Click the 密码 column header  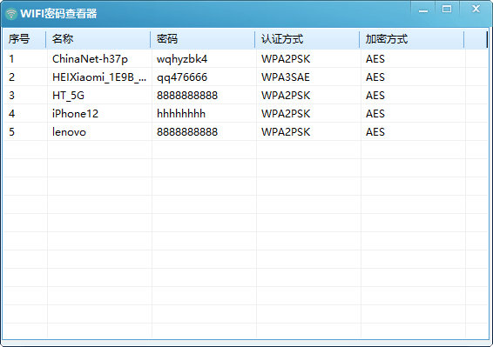click(x=202, y=39)
